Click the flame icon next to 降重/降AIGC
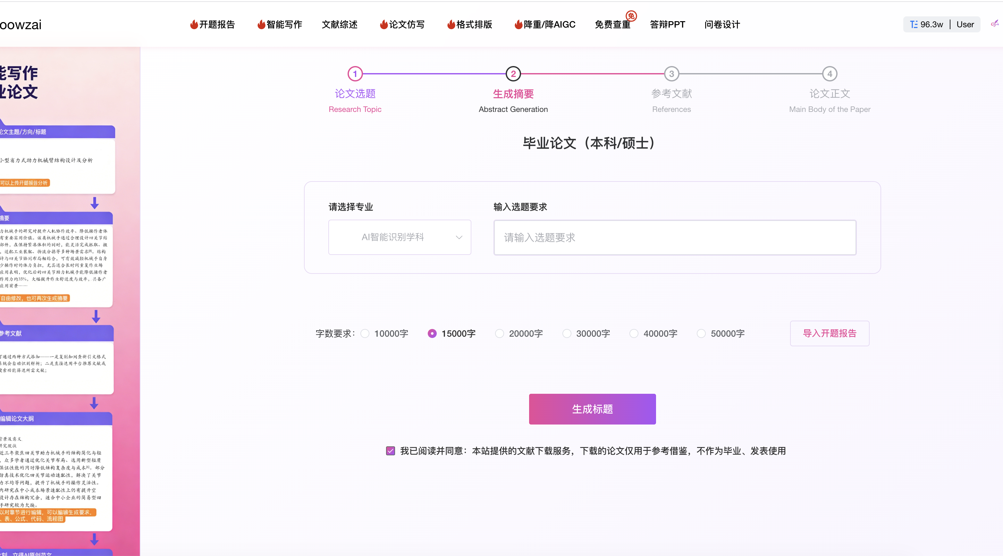This screenshot has width=1003, height=556. (518, 24)
